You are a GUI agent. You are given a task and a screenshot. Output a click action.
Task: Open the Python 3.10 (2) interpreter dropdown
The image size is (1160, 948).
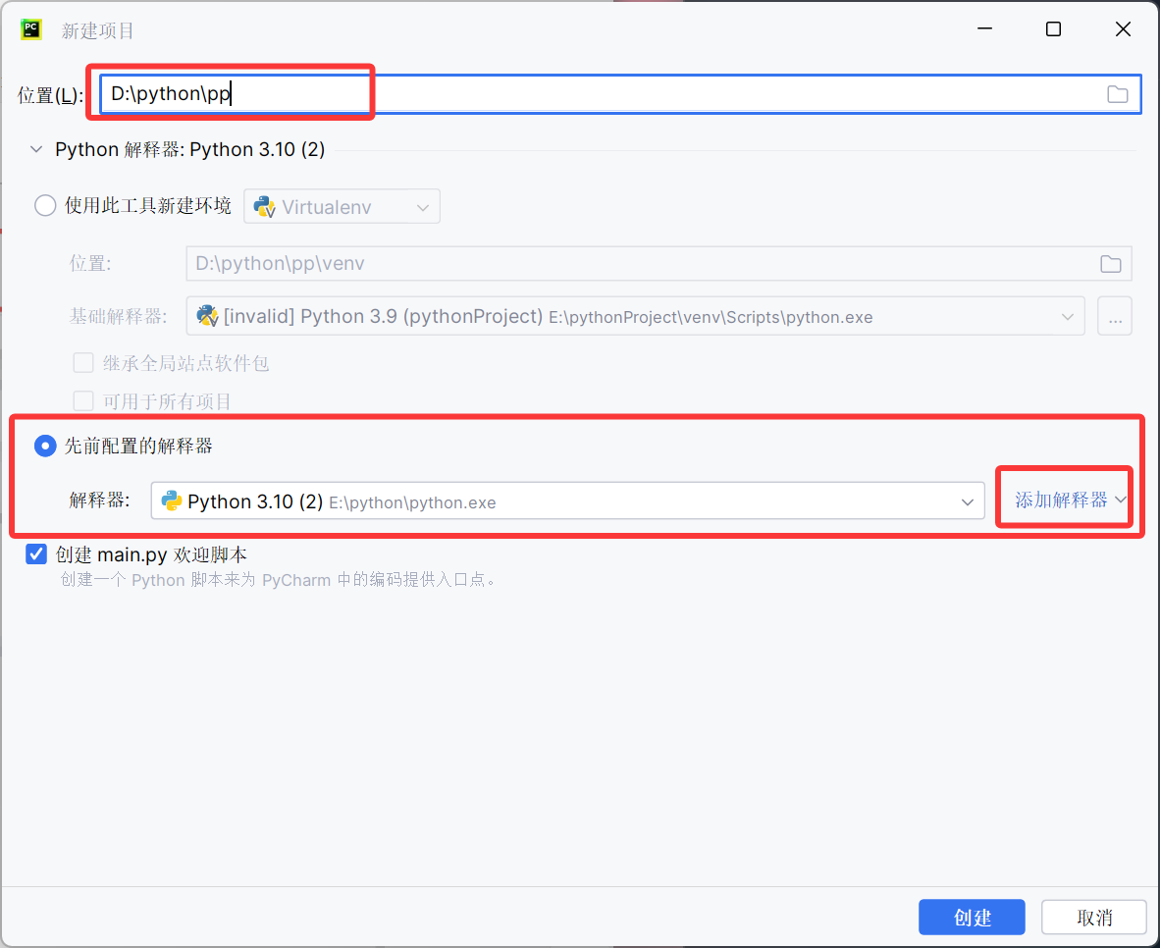567,501
